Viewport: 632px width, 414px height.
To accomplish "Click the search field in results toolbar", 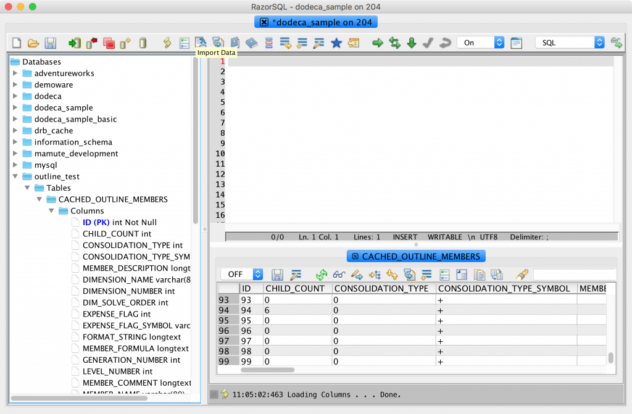I will coord(575,275).
